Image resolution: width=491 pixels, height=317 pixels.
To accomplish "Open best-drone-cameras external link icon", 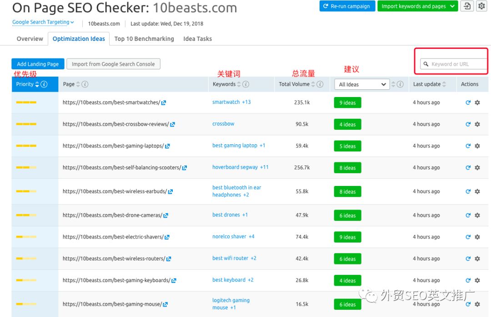I will click(165, 215).
